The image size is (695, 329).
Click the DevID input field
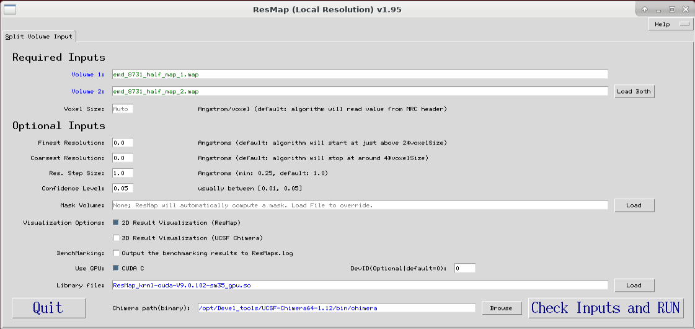tap(464, 268)
